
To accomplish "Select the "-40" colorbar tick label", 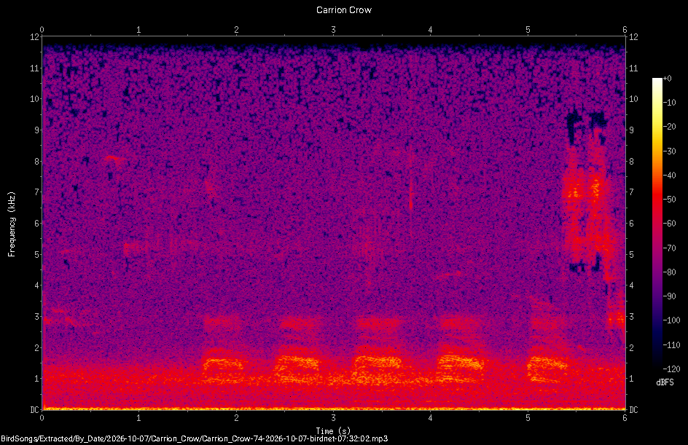I will pos(670,176).
